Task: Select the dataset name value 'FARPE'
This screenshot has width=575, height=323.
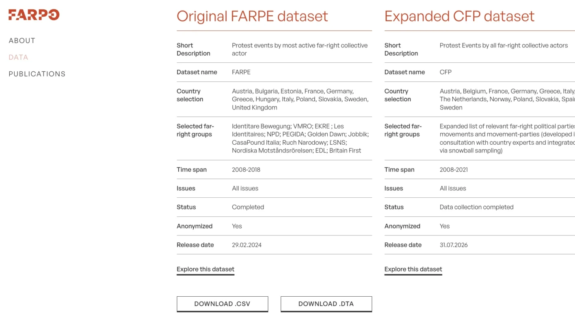Action: 241,72
